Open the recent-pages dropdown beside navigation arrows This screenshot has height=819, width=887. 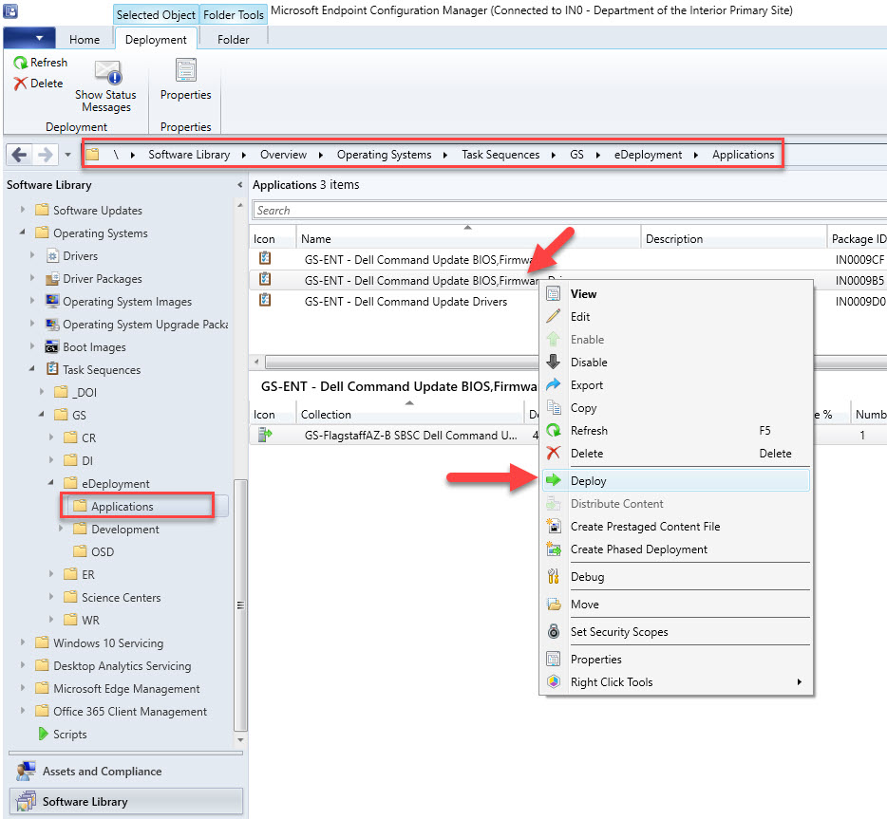click(67, 155)
